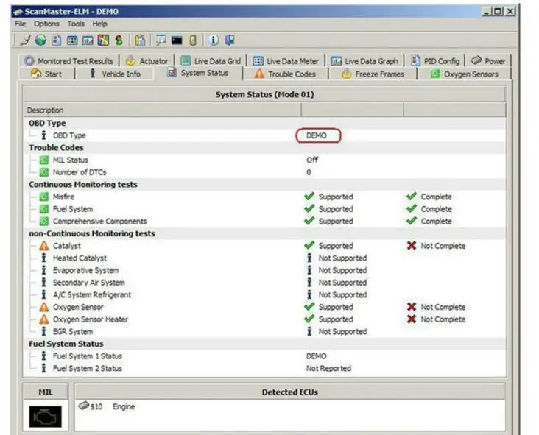Click the DEMO value for OBD Type
Image resolution: width=539 pixels, height=435 pixels.
coord(316,135)
